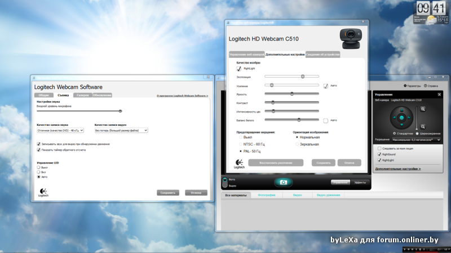451x253 pixels.
Task: Show the Видео gallery tab
Action: tap(298, 195)
